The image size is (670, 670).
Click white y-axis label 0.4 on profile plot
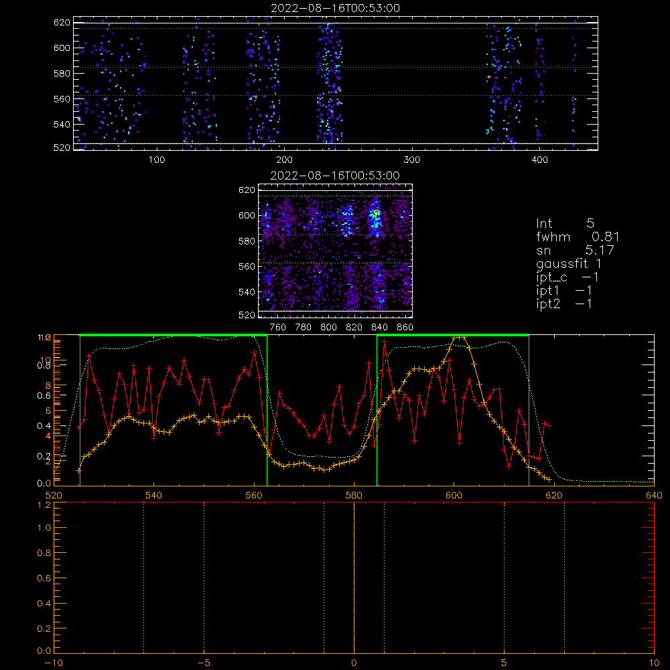click(x=44, y=426)
